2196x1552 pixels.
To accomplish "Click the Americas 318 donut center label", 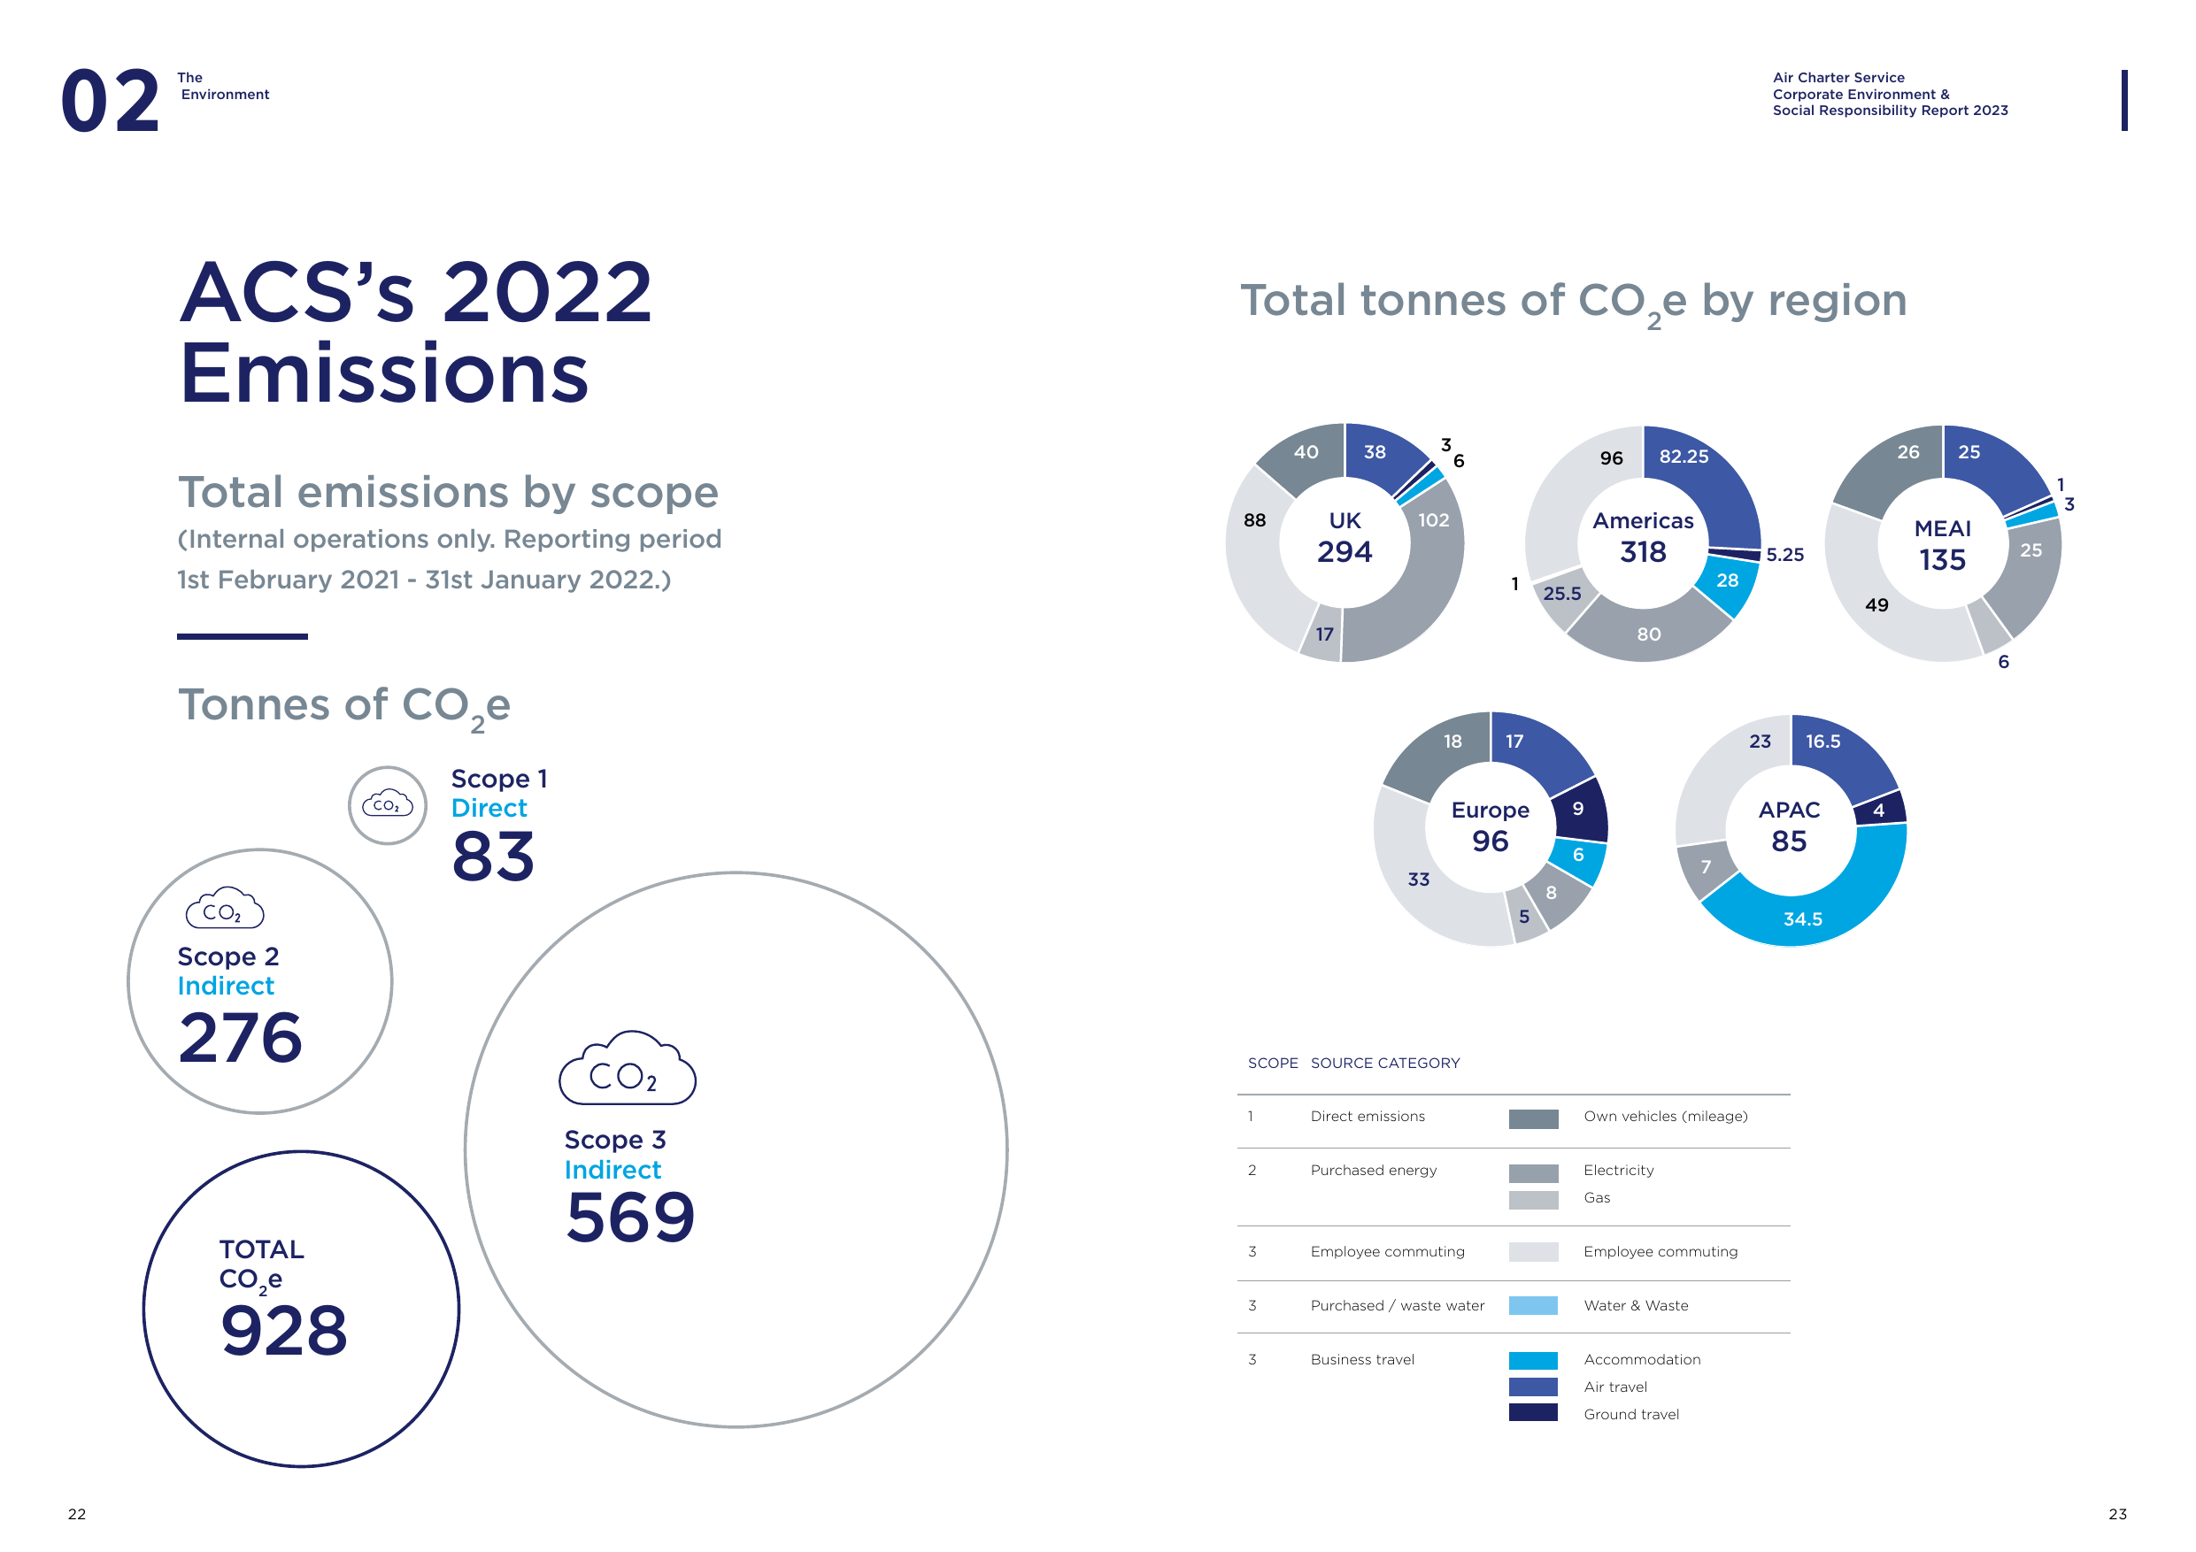I will pos(1643,537).
